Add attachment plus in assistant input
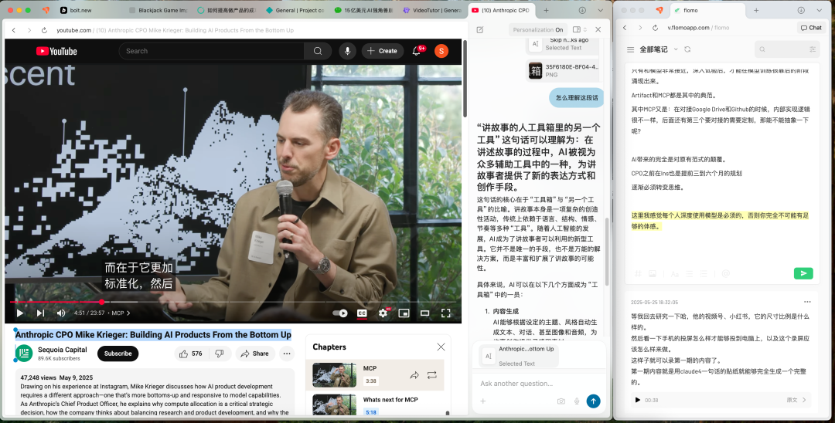Image resolution: width=835 pixels, height=423 pixels. click(x=483, y=401)
